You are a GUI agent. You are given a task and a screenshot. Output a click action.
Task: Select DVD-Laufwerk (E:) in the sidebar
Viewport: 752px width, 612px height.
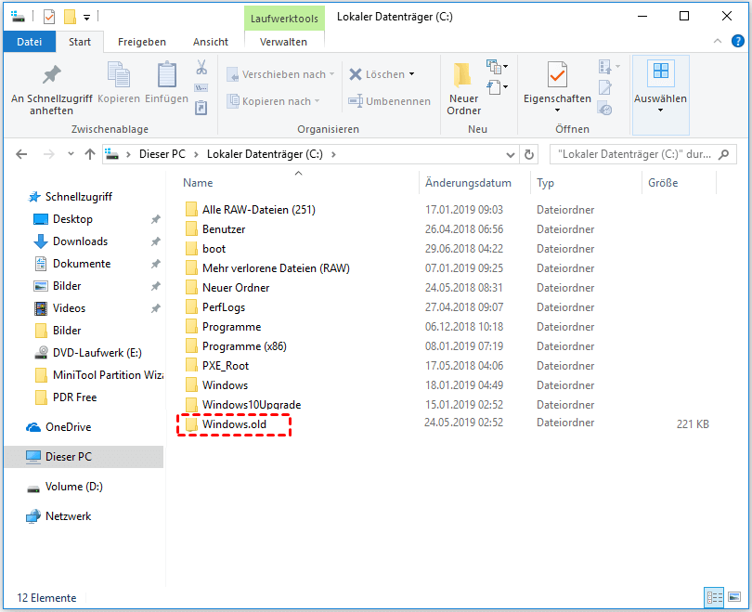97,353
